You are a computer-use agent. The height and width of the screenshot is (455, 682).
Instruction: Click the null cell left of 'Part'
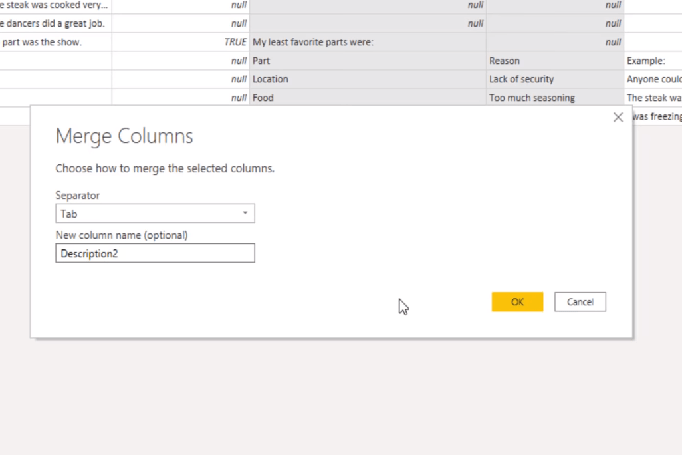pyautogui.click(x=181, y=61)
